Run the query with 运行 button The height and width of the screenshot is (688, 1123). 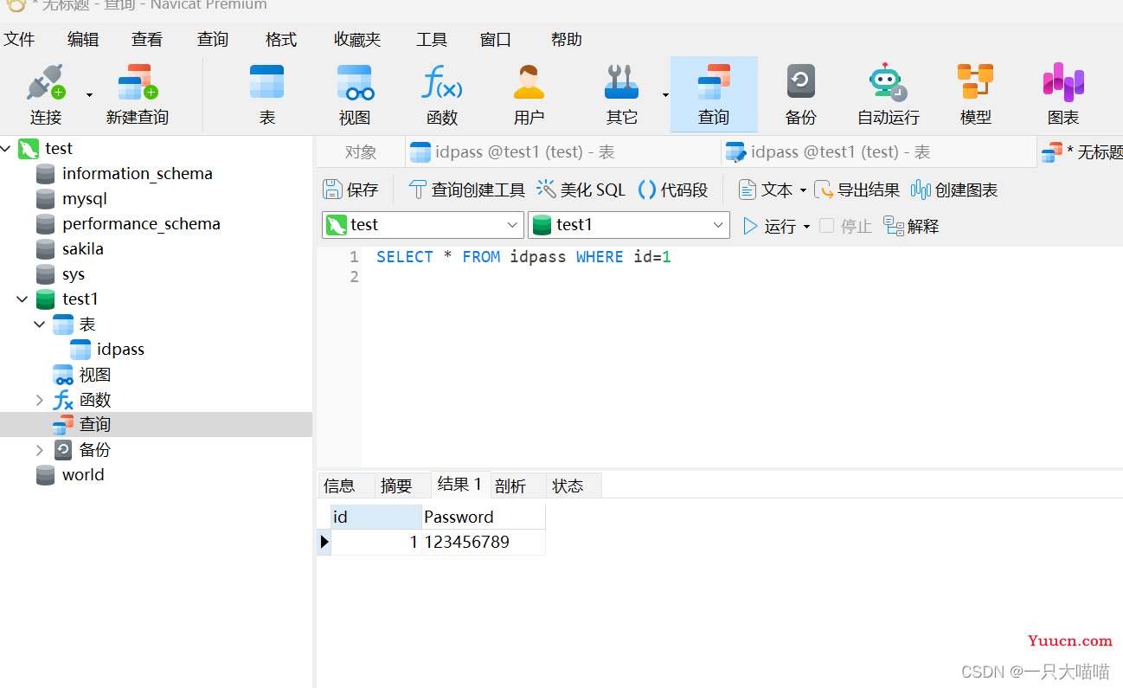[x=769, y=226]
